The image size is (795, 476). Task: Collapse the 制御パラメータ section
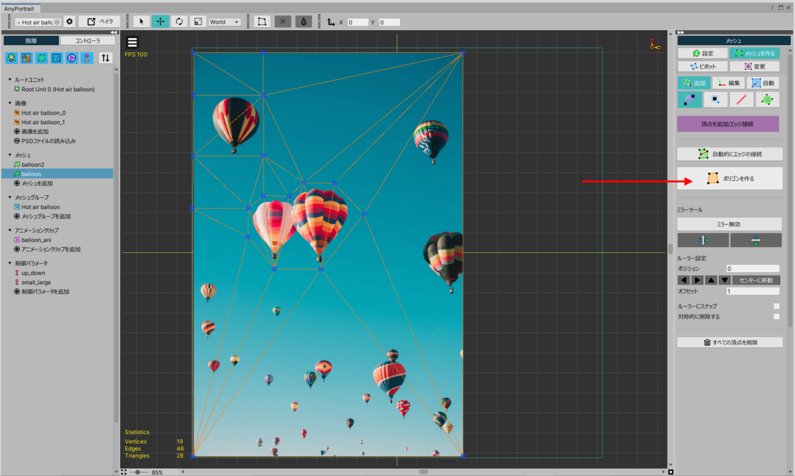pyautogui.click(x=10, y=263)
